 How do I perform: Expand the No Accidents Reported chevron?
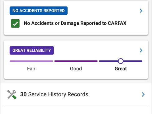tap(141, 11)
